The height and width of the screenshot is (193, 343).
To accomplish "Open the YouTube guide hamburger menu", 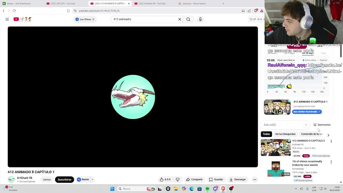I will [x=7, y=19].
